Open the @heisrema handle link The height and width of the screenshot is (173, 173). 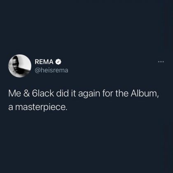(51, 70)
